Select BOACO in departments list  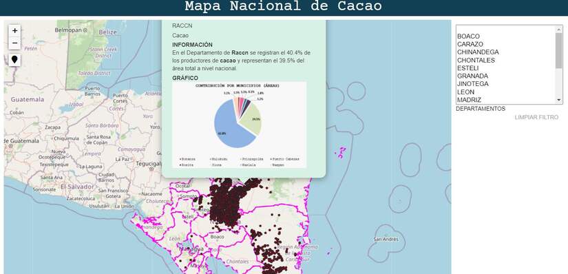click(468, 36)
